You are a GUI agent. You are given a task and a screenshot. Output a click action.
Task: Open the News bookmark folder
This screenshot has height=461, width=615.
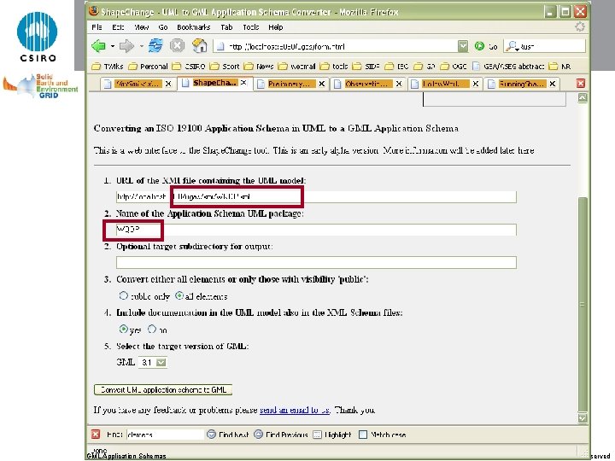click(259, 67)
